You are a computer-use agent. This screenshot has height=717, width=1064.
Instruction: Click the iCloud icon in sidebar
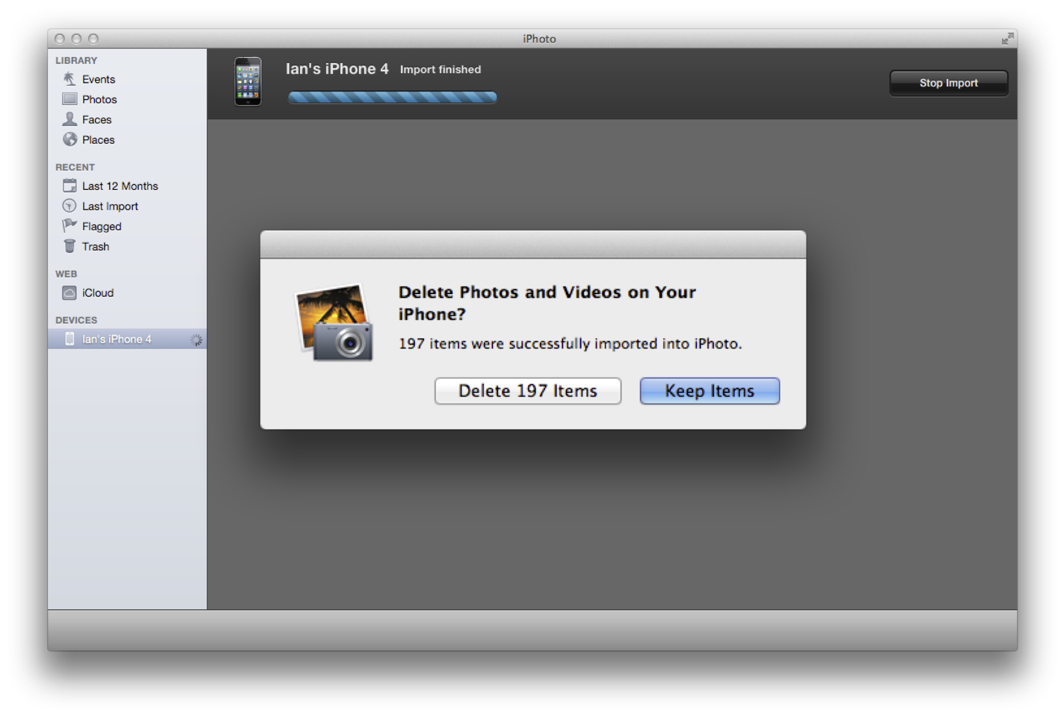(70, 293)
